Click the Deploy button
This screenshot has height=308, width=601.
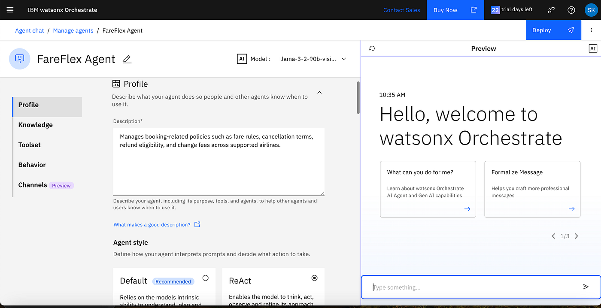click(553, 30)
